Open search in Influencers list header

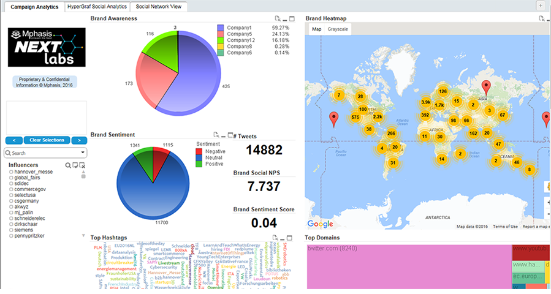[x=68, y=165]
